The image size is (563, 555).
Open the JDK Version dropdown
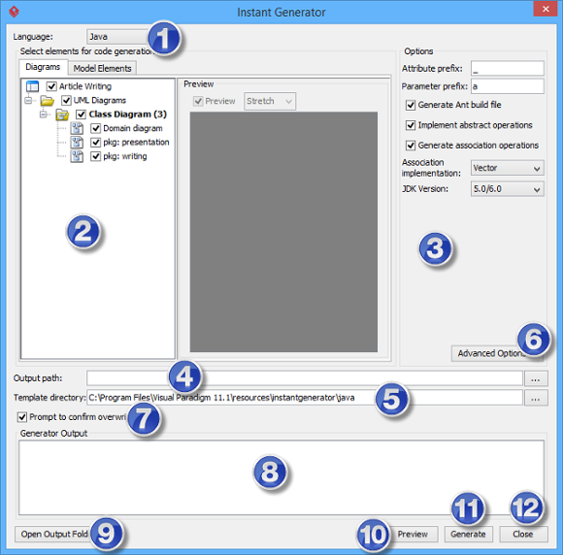(507, 189)
